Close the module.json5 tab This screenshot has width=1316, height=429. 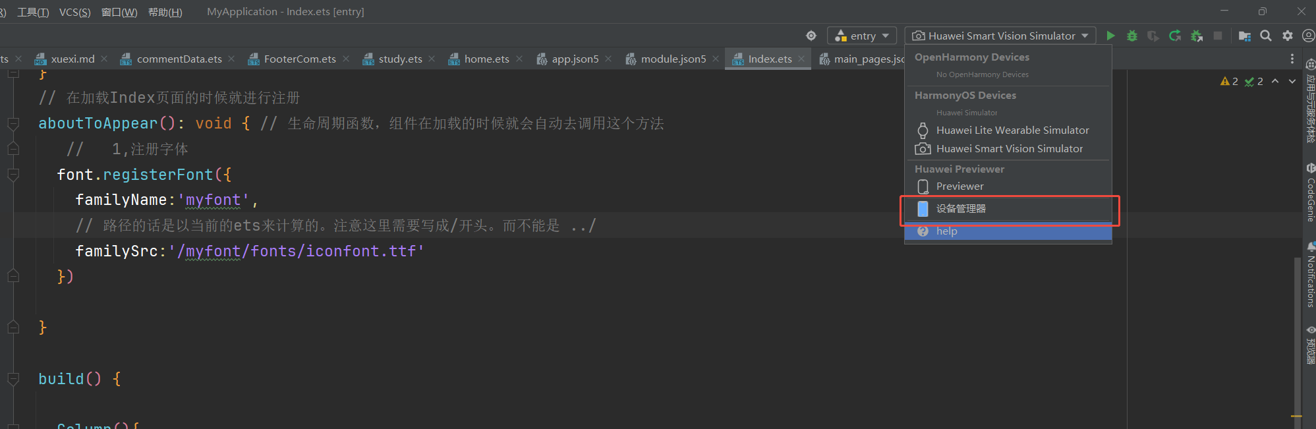pyautogui.click(x=716, y=59)
